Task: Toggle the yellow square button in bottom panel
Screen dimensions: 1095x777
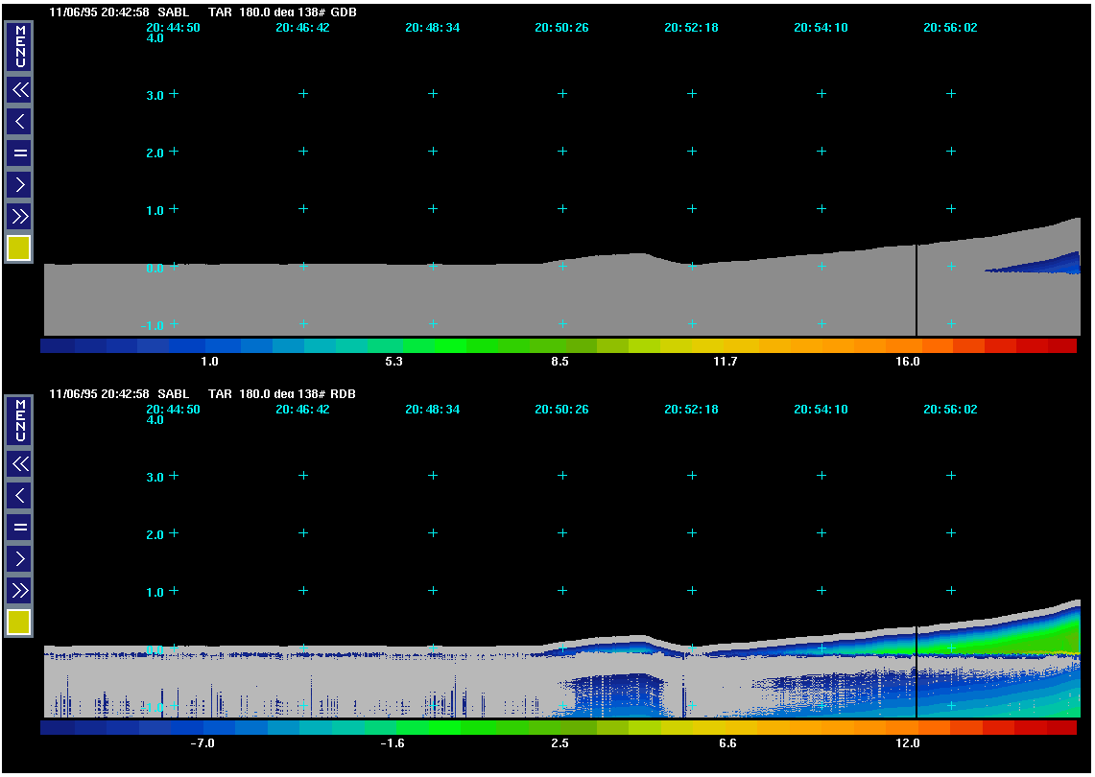Action: (x=19, y=623)
